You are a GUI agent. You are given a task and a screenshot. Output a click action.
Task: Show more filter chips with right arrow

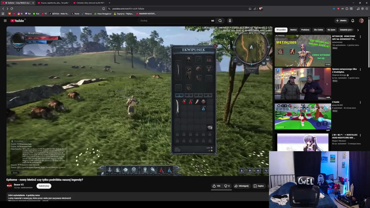tap(358, 30)
